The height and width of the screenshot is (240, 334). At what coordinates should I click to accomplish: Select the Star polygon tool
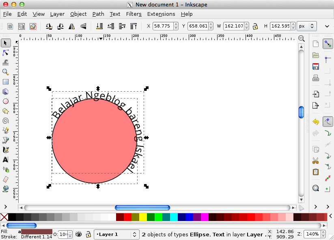(x=6, y=111)
